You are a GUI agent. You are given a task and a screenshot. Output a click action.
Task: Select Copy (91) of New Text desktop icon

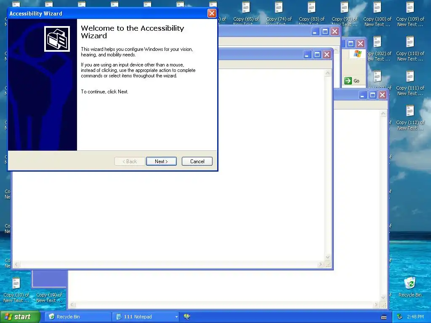[344, 13]
